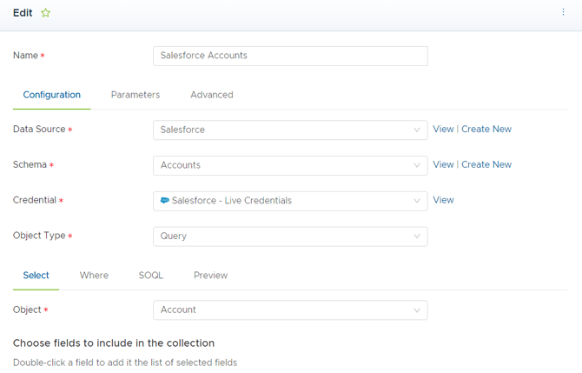Create New data source link

(x=486, y=130)
